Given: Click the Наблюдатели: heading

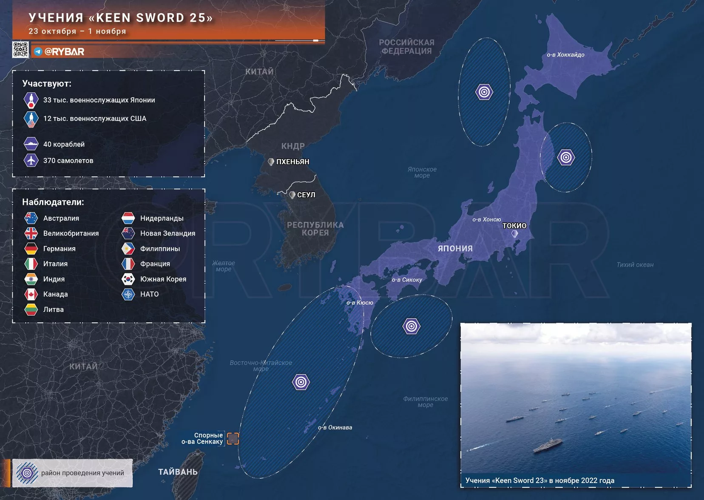Looking at the screenshot, I should (x=53, y=202).
